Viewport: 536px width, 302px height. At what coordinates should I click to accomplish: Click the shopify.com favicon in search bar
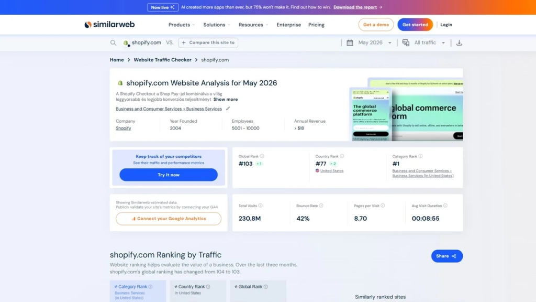(x=126, y=43)
